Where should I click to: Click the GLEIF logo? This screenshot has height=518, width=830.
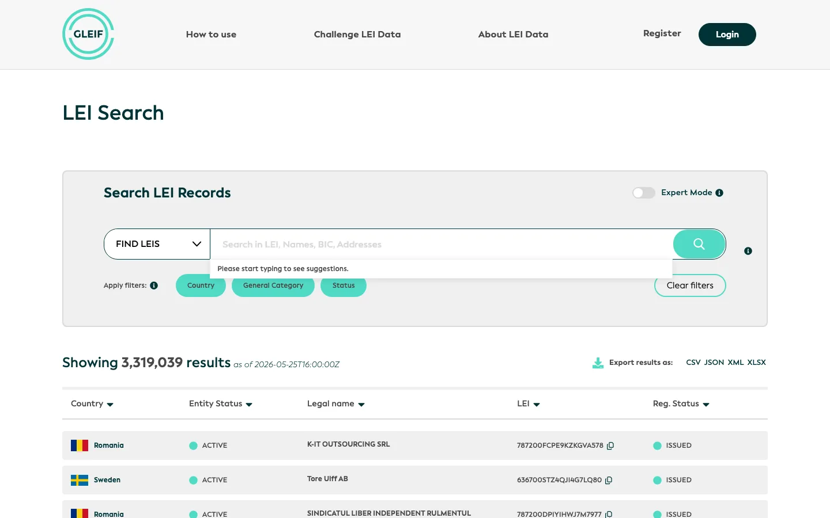point(88,34)
